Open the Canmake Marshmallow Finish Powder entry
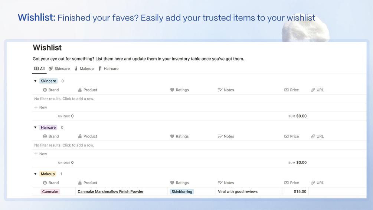 point(111,192)
